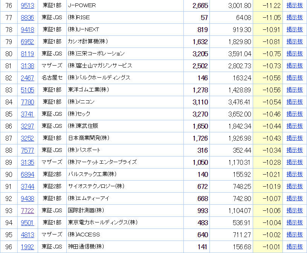Open stock code 9418 link
The width and height of the screenshot is (307, 253).
(x=27, y=29)
